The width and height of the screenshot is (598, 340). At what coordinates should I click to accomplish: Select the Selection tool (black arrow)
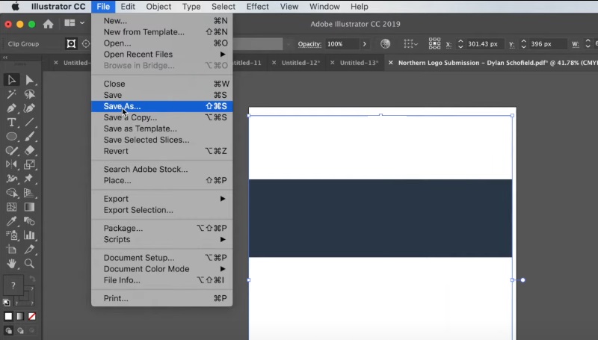[x=11, y=80]
